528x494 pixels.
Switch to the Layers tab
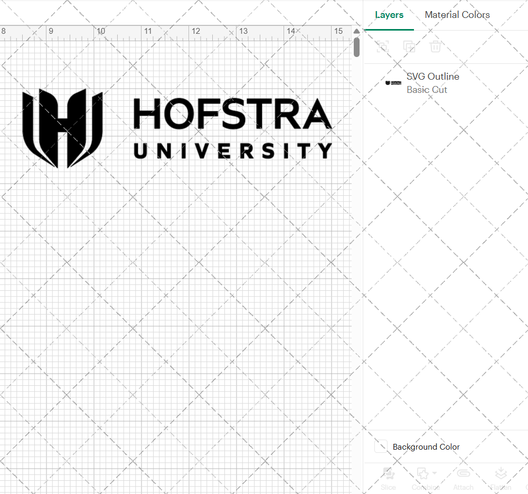[x=389, y=15]
